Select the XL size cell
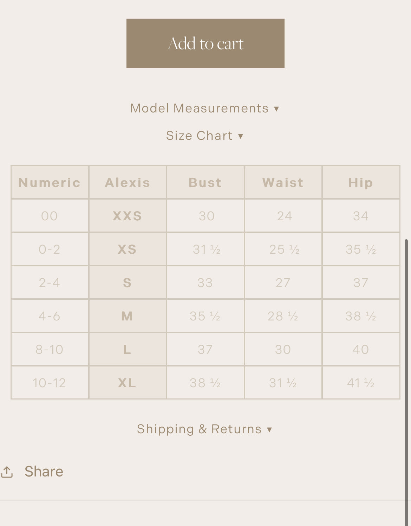Viewport: 411px width, 526px height. point(128,383)
